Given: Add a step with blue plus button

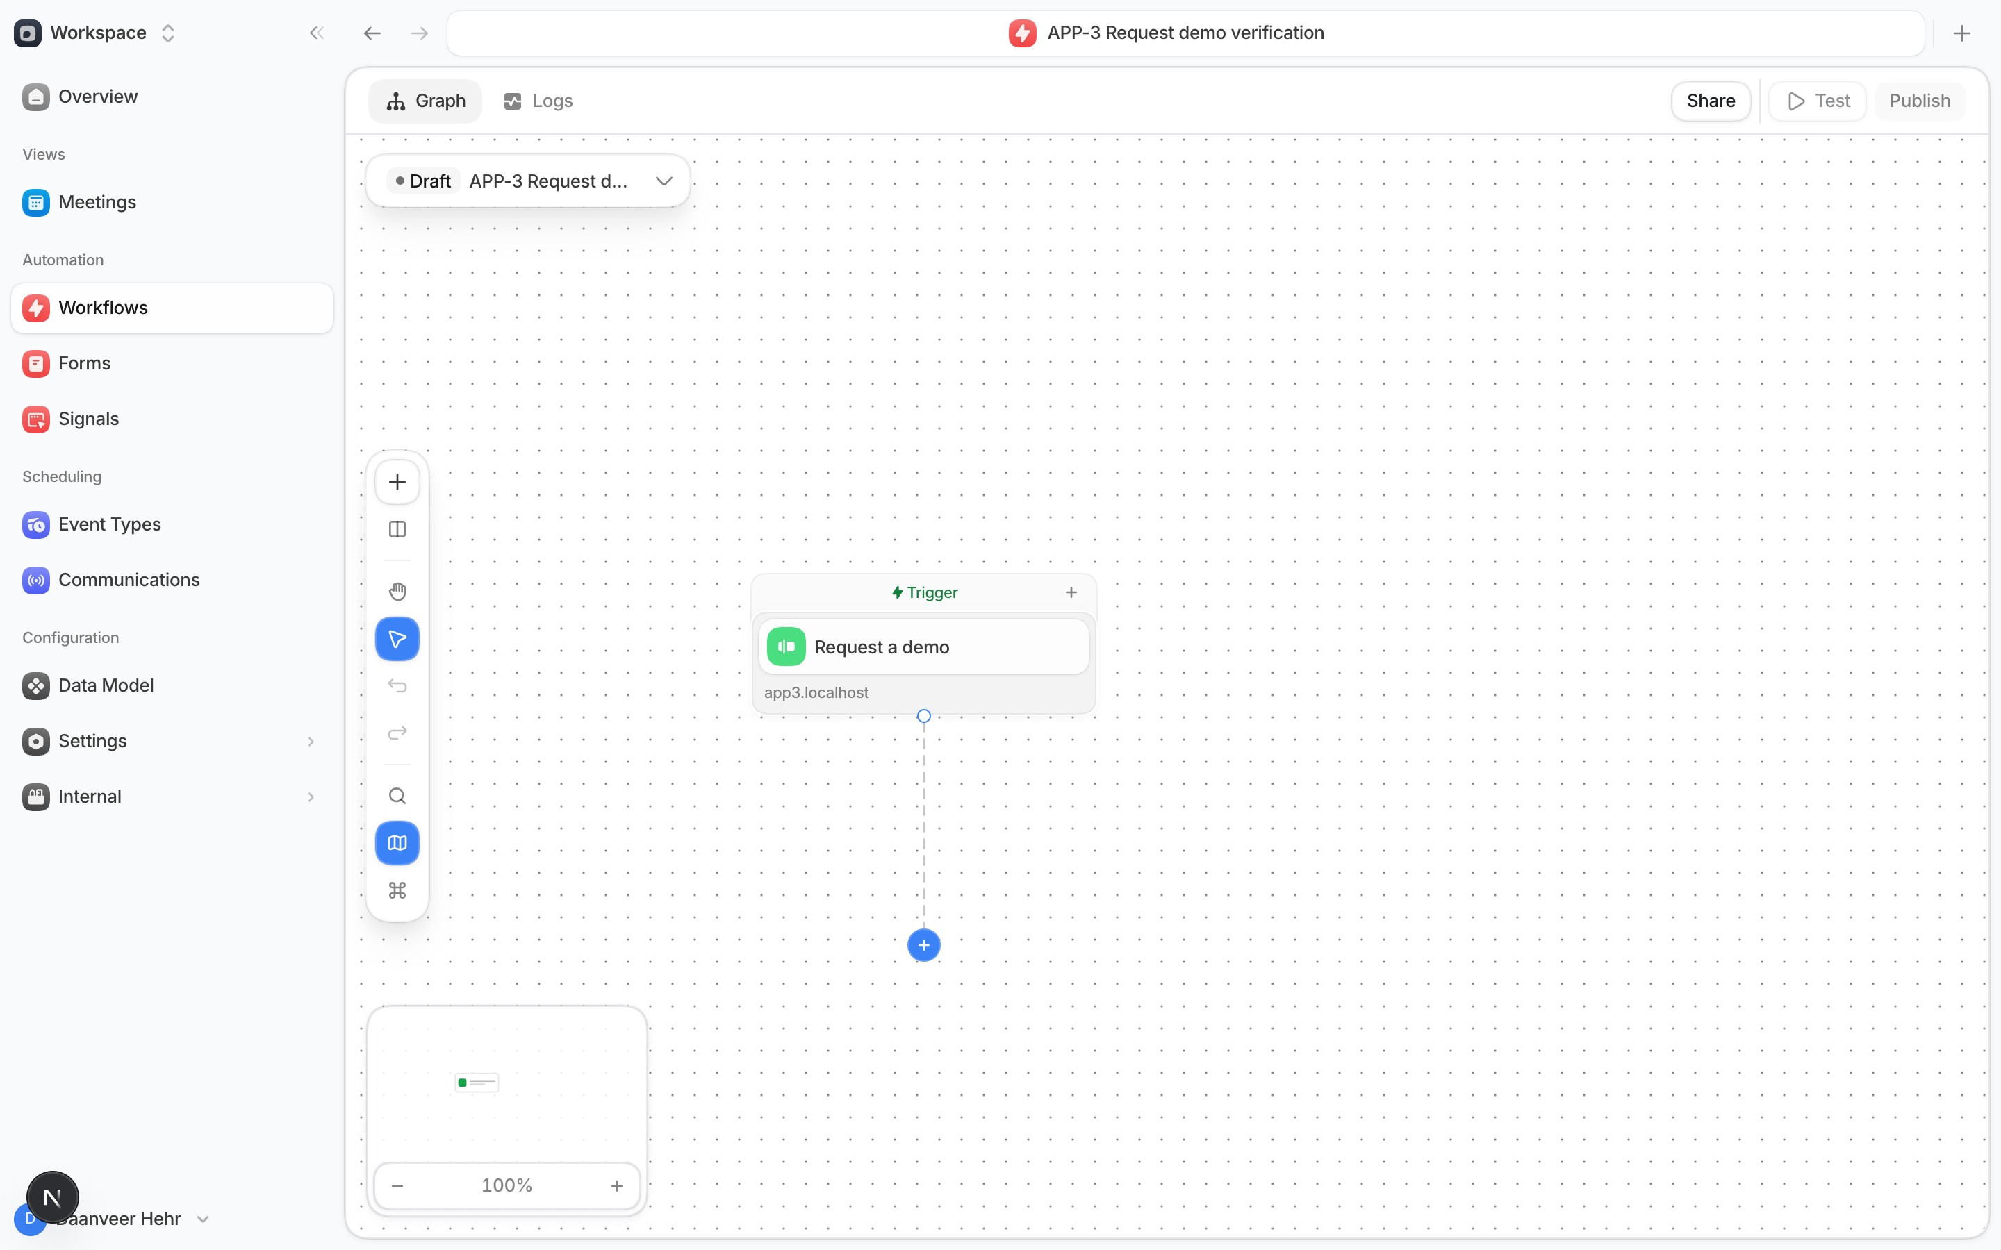Looking at the screenshot, I should (923, 945).
